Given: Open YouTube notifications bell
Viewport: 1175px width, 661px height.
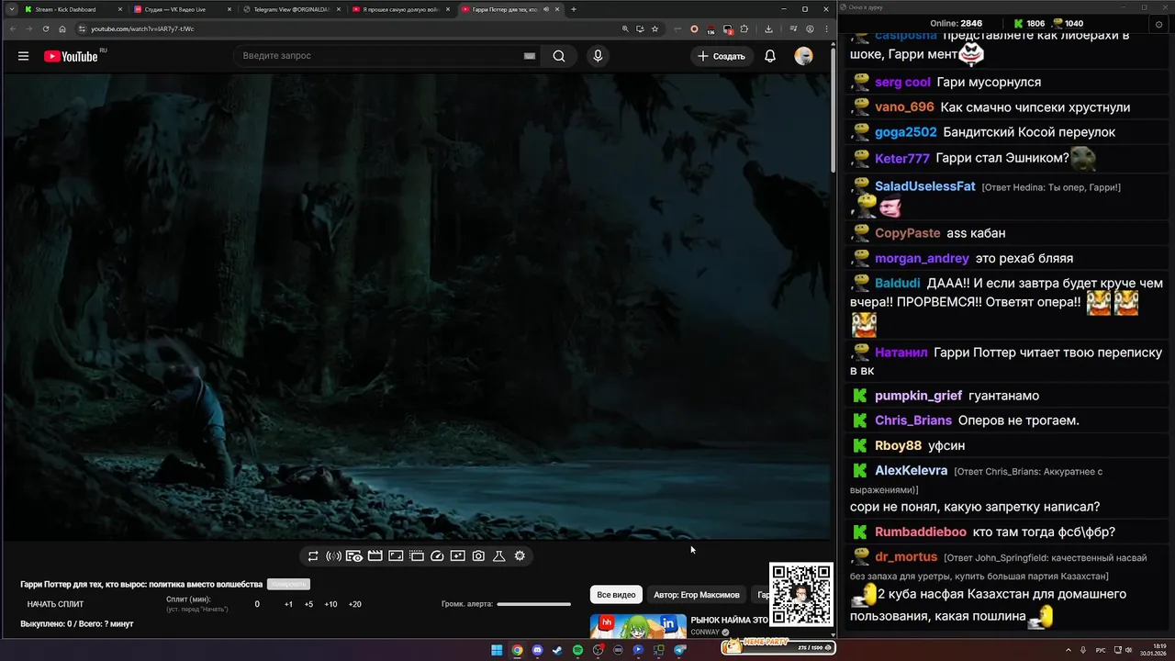Looking at the screenshot, I should [x=770, y=56].
